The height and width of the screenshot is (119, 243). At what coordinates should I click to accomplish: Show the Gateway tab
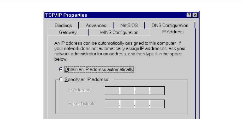click(68, 32)
